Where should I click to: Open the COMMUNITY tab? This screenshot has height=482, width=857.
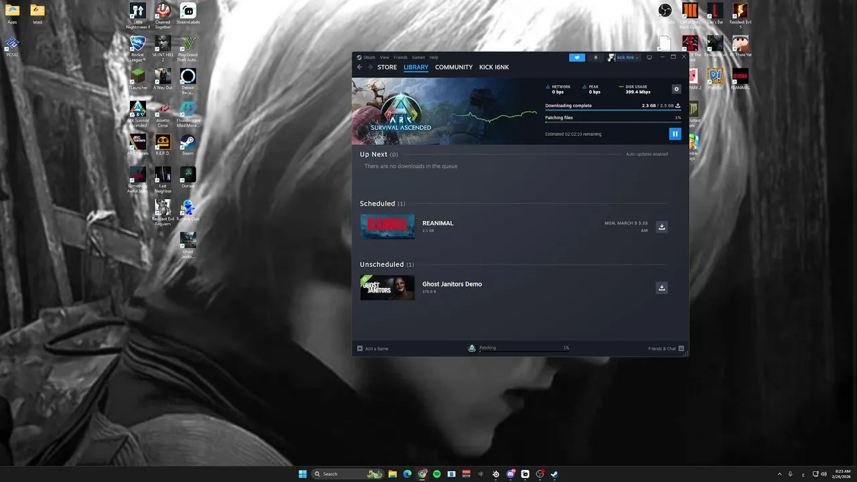tap(454, 68)
